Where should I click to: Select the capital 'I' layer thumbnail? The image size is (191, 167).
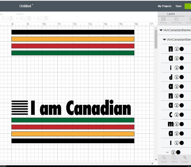[x=171, y=143]
